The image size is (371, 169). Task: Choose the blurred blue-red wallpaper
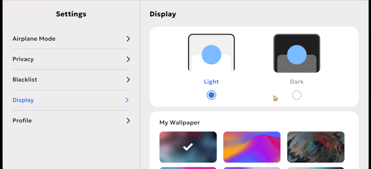tap(188, 147)
